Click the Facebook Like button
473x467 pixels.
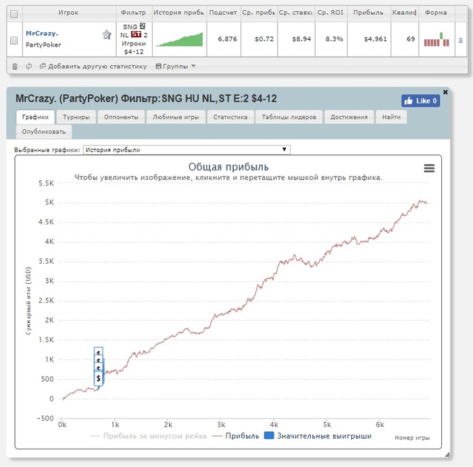click(x=420, y=101)
